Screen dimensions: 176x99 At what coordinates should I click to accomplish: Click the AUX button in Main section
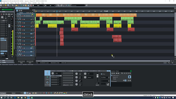pos(4,21)
